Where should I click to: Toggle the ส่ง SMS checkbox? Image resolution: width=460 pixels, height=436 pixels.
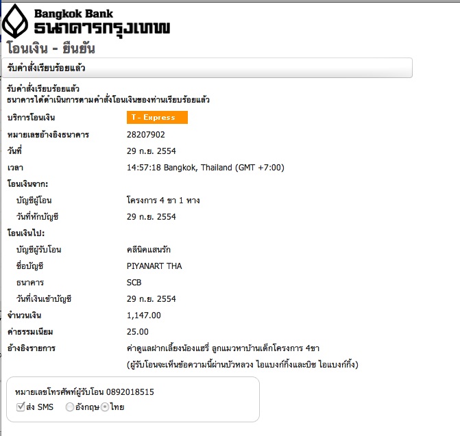[21, 407]
